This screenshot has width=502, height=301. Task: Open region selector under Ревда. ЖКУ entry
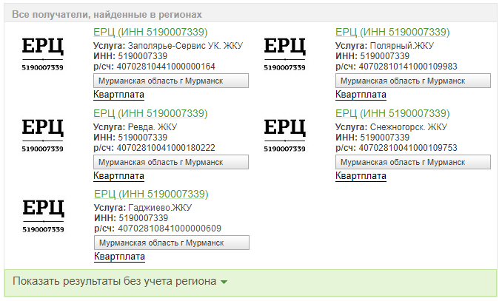tap(171, 162)
